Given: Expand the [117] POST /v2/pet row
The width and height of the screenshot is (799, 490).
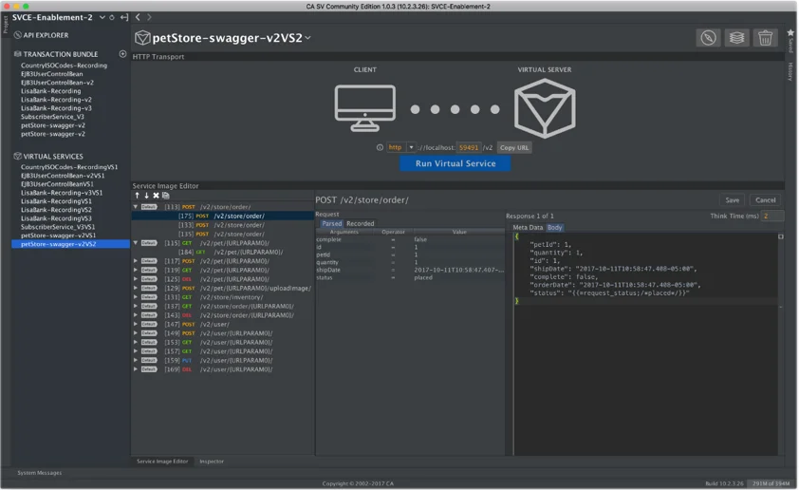Looking at the screenshot, I should click(136, 261).
